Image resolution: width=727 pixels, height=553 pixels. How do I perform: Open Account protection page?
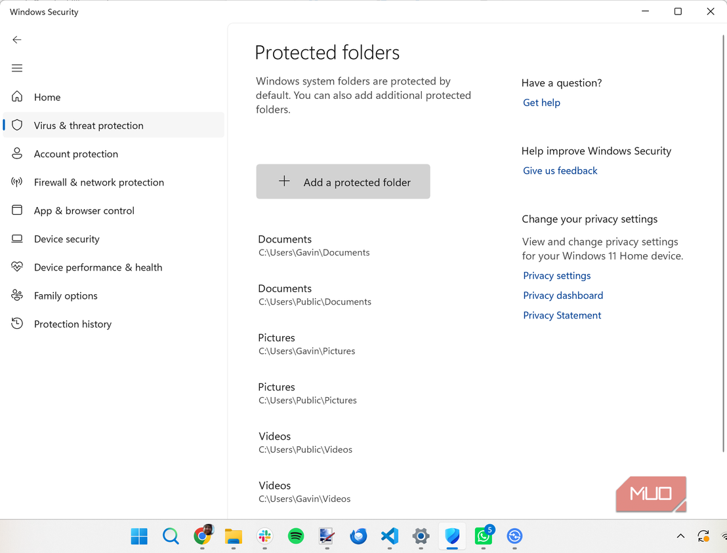[114, 154]
